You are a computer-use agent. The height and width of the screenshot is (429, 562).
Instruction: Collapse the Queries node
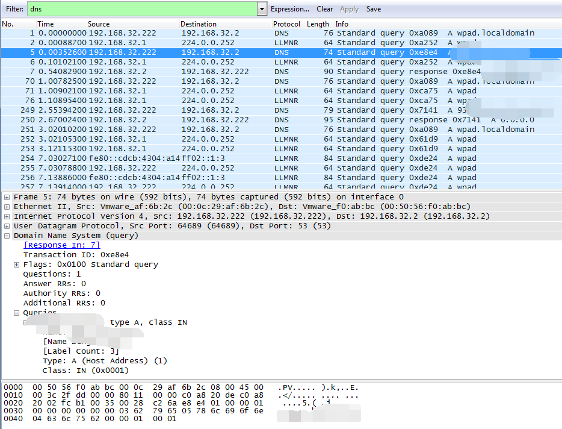coord(17,313)
